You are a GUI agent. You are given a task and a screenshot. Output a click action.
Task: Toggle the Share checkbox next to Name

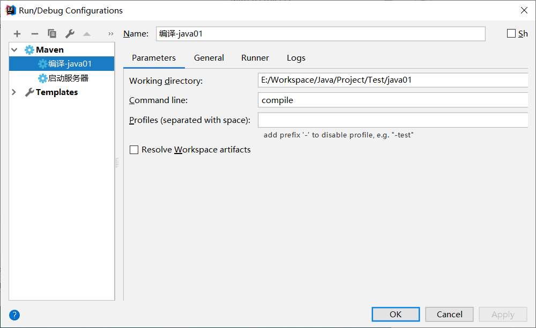tap(511, 33)
